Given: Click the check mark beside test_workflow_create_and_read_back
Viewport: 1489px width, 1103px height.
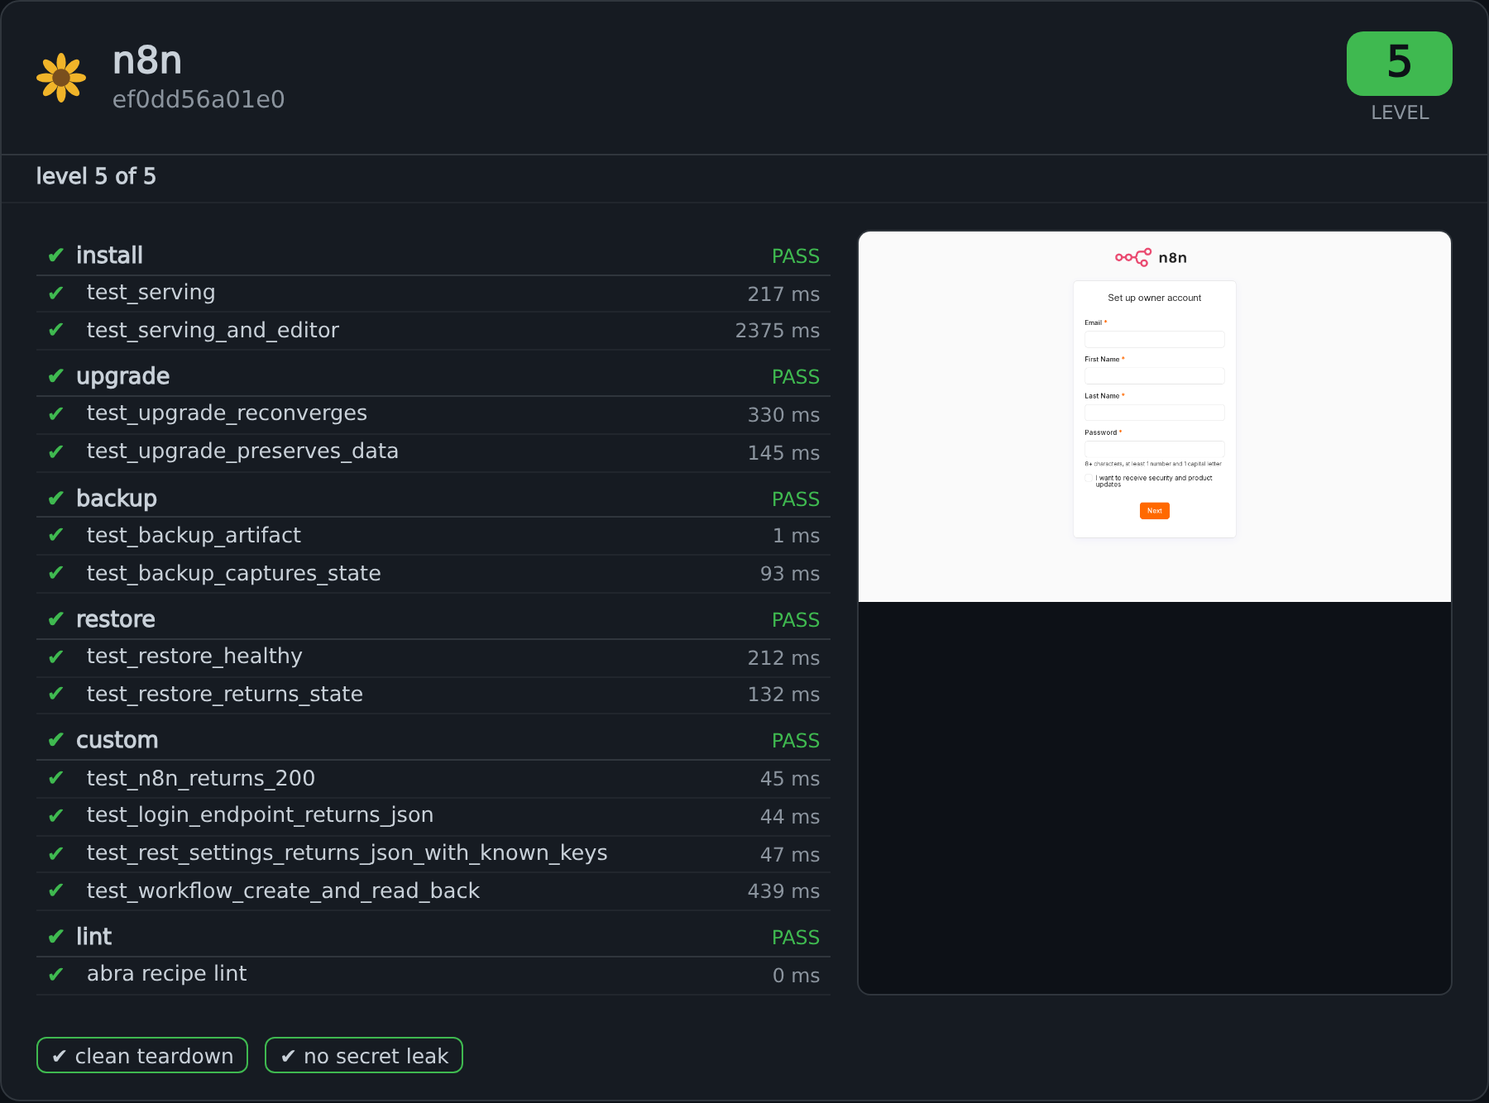Looking at the screenshot, I should click(55, 891).
